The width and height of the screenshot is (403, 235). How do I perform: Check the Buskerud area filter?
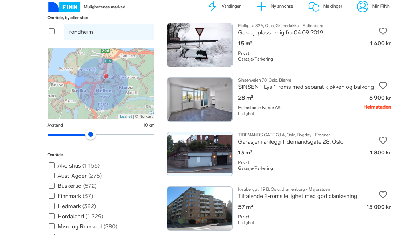(x=52, y=186)
